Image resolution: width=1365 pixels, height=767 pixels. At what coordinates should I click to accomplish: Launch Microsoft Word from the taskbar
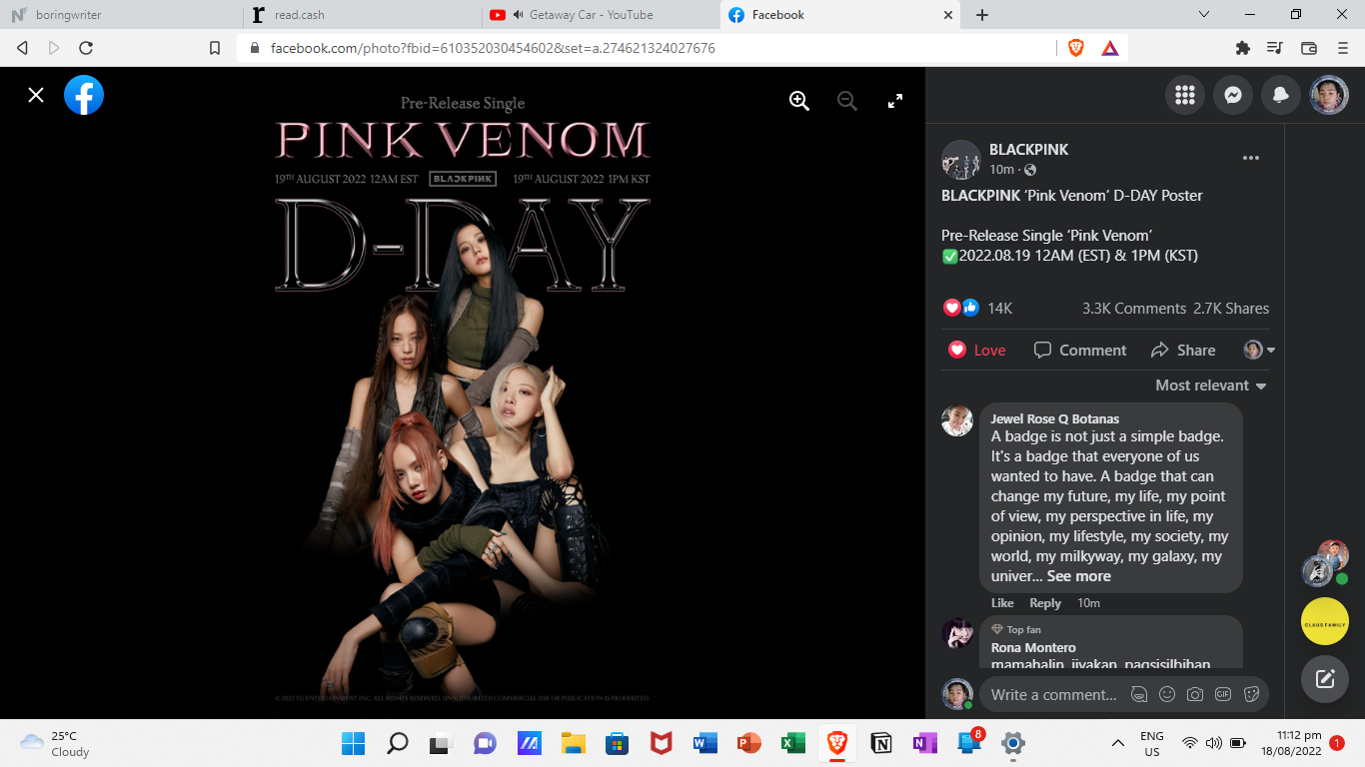click(704, 743)
